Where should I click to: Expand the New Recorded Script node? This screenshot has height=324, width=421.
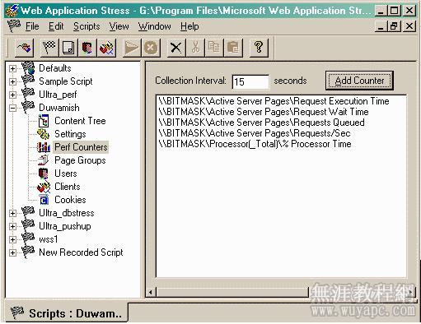tap(12, 252)
